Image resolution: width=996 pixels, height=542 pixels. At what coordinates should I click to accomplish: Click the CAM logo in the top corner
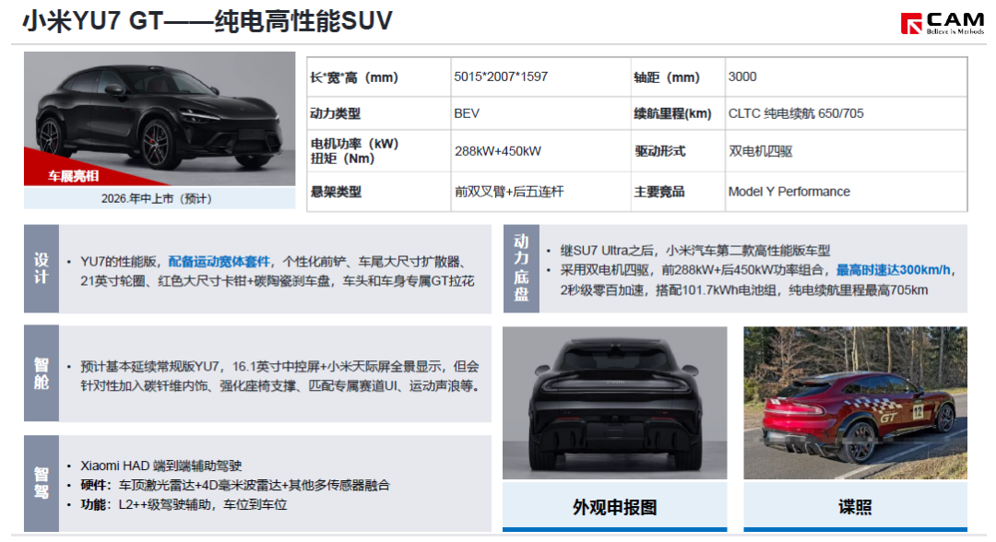942,23
